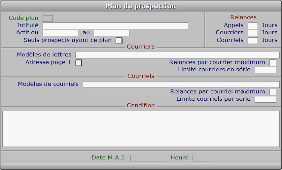This screenshot has height=170, width=282.
Task: Click the Code plan field
Action: (x=48, y=18)
